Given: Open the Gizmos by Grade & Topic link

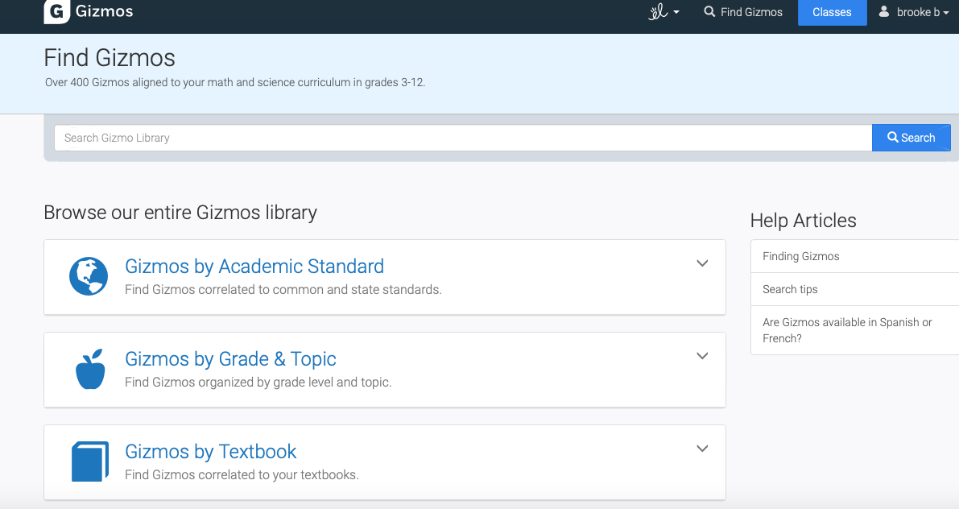Looking at the screenshot, I should 230,358.
